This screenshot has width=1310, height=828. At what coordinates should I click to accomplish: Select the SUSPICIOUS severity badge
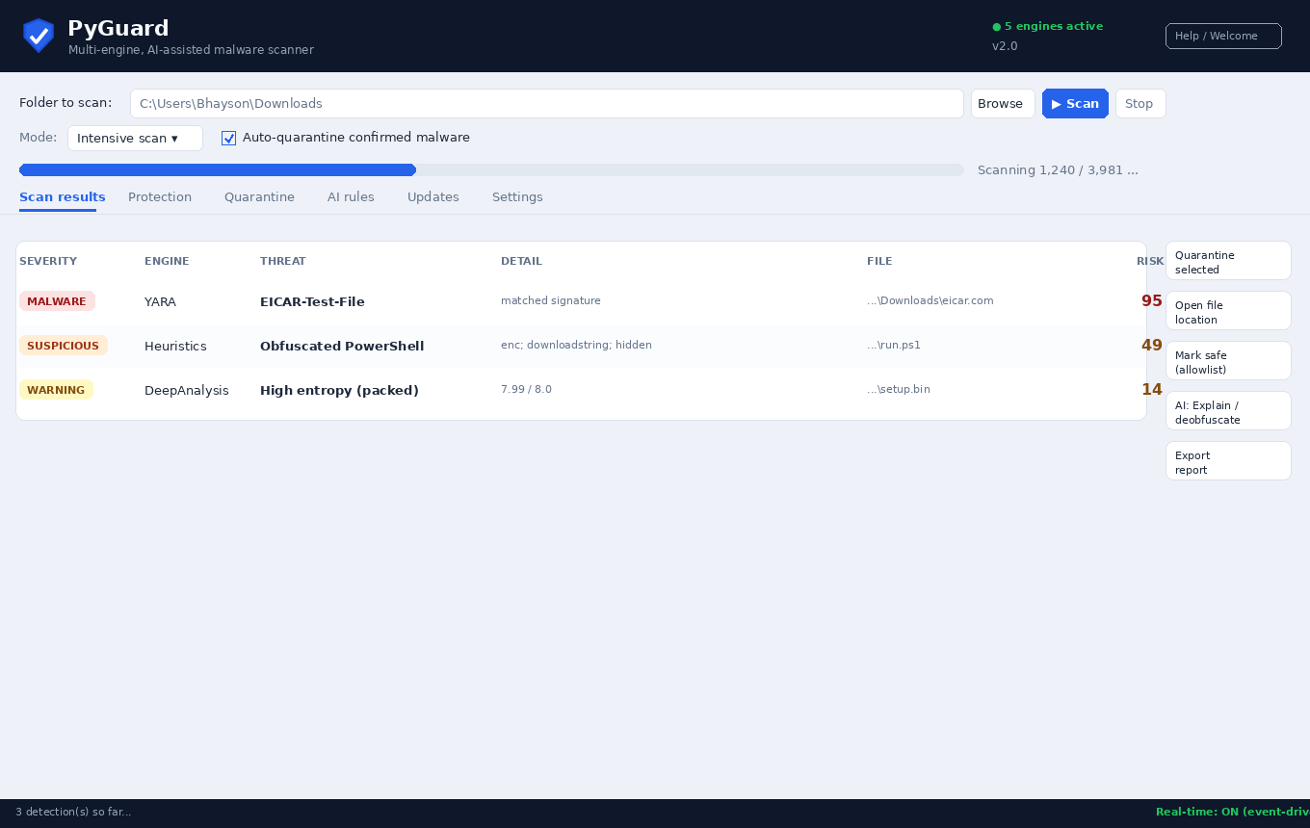pyautogui.click(x=63, y=346)
